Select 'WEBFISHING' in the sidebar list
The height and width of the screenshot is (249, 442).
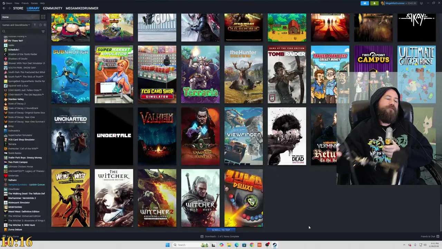click(15, 207)
